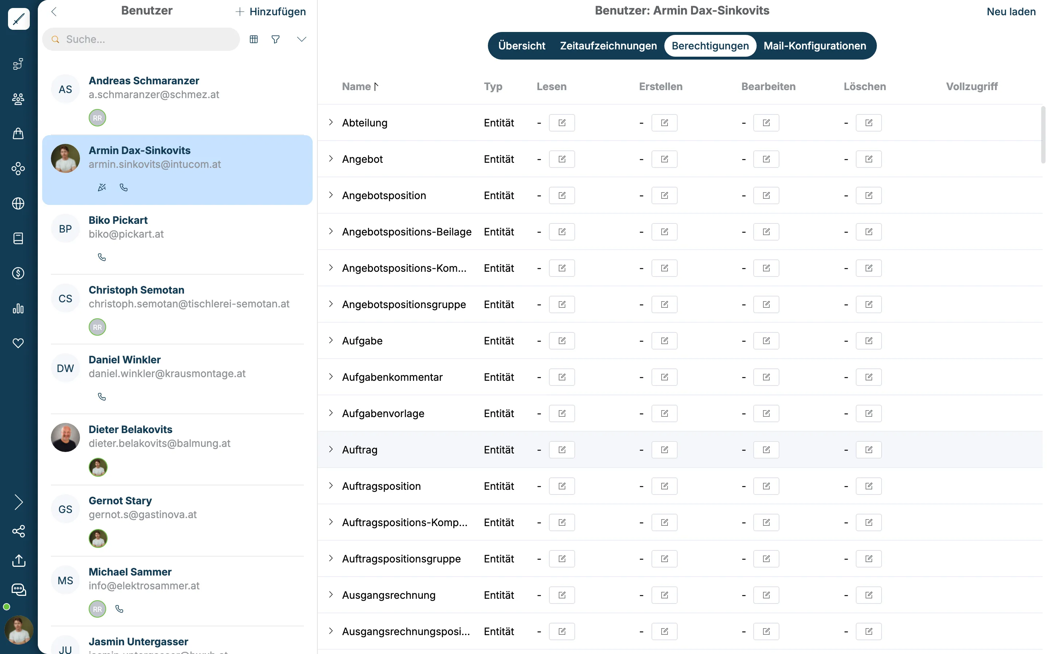Click phone icon under Daniel Winkler
This screenshot has height=654, width=1047.
102,397
